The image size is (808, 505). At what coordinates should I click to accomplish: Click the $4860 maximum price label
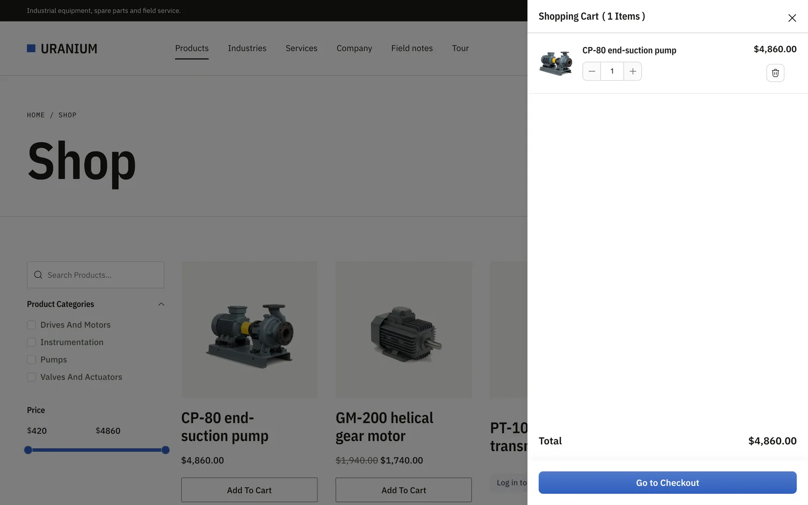coord(108,431)
